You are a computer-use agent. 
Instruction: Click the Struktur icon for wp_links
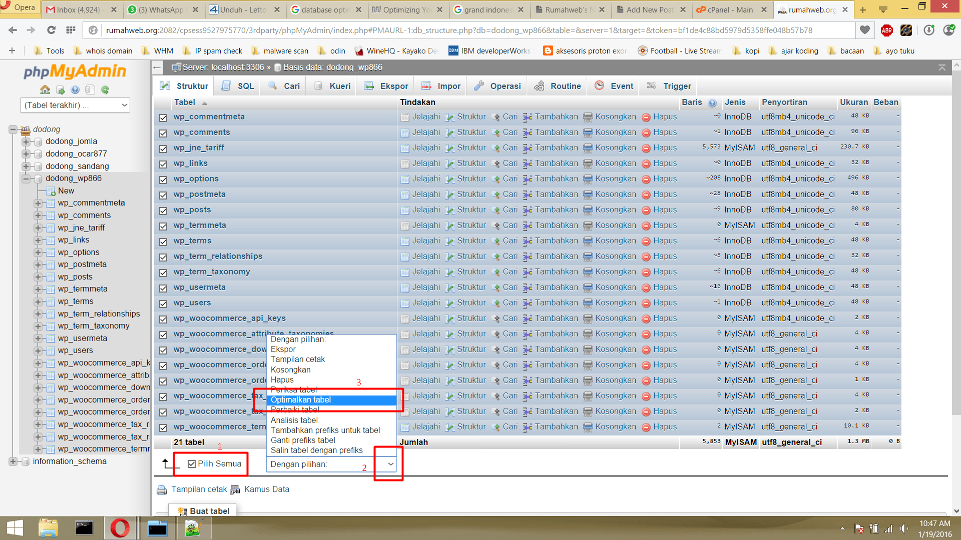pos(449,163)
